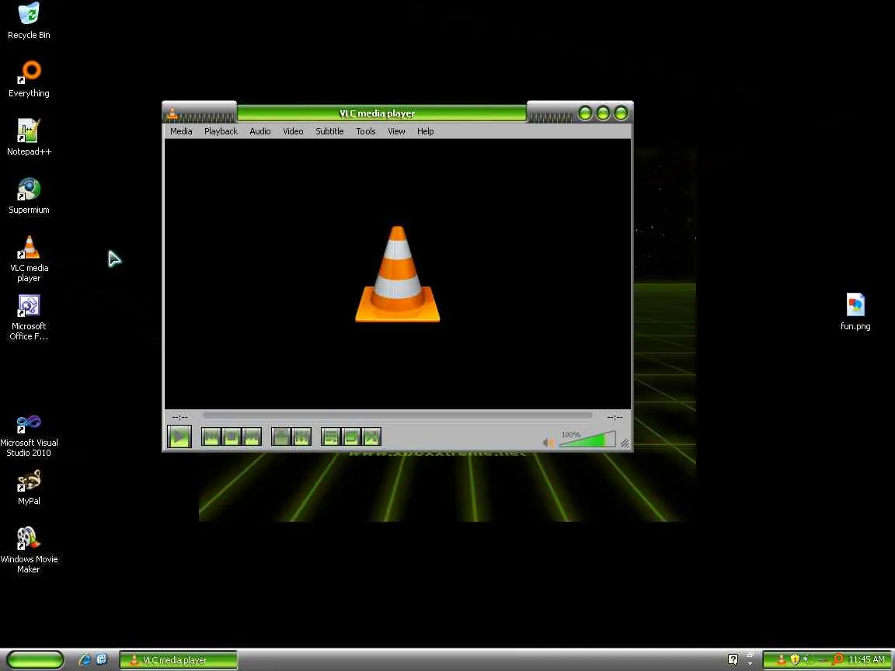Image resolution: width=895 pixels, height=671 pixels.
Task: Open the Help menu
Action: tap(425, 131)
